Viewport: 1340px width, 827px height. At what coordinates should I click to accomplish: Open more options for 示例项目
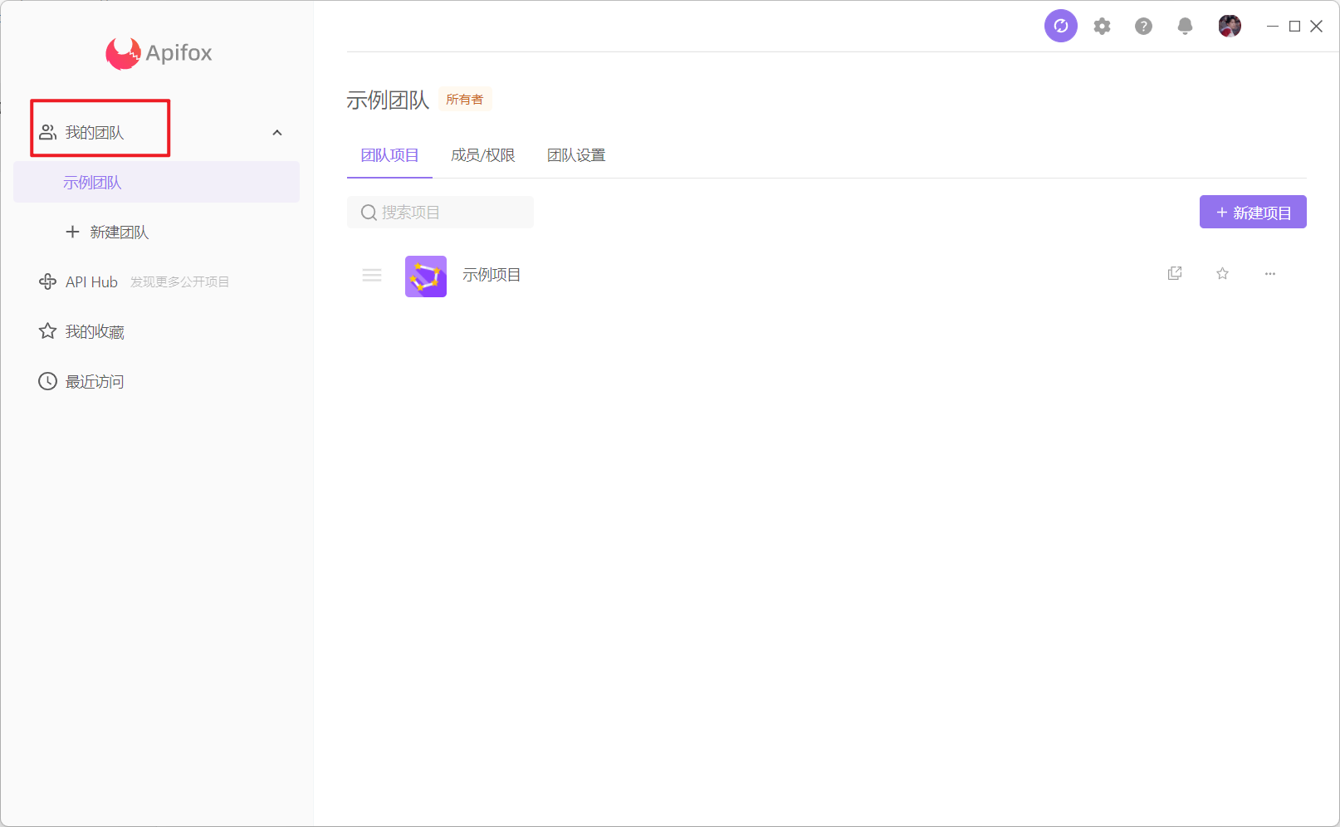[1269, 273]
